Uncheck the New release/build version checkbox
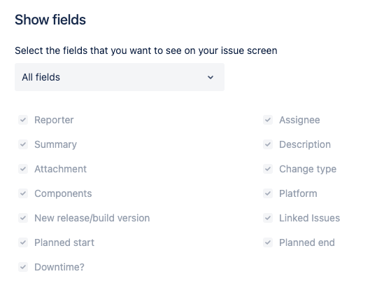Image resolution: width=384 pixels, height=288 pixels. [x=23, y=218]
